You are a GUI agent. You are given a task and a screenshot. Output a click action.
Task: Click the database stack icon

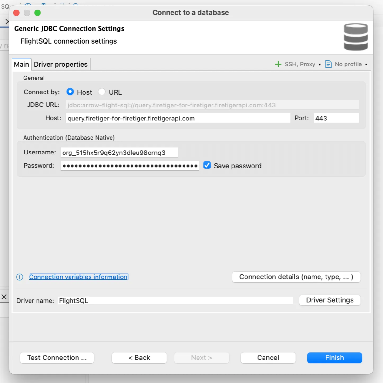(x=356, y=37)
